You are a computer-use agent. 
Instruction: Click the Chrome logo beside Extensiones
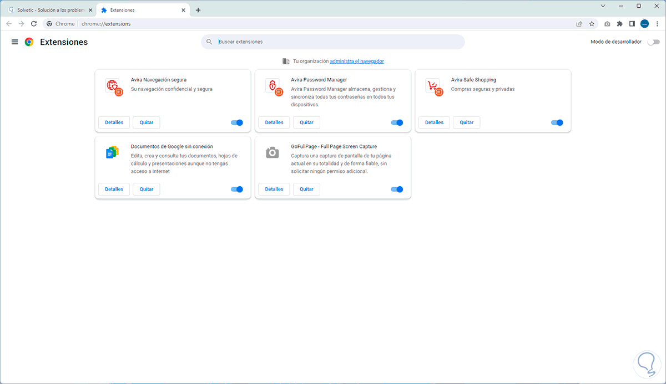29,42
